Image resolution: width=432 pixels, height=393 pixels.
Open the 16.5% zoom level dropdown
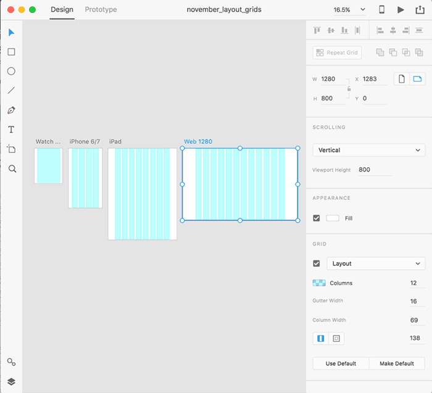point(349,10)
